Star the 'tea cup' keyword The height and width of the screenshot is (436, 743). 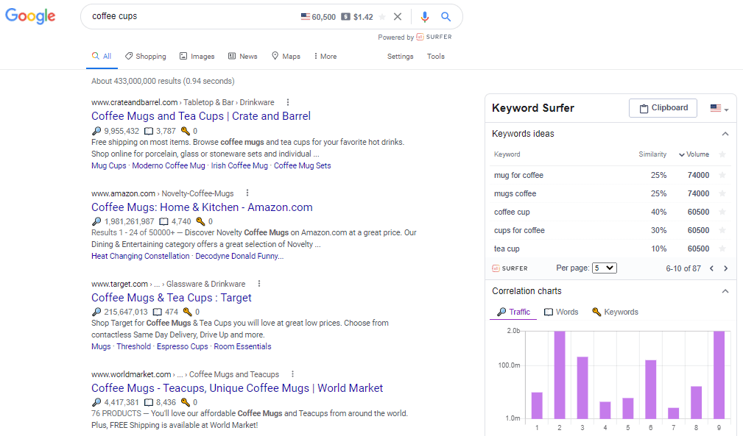[722, 249]
